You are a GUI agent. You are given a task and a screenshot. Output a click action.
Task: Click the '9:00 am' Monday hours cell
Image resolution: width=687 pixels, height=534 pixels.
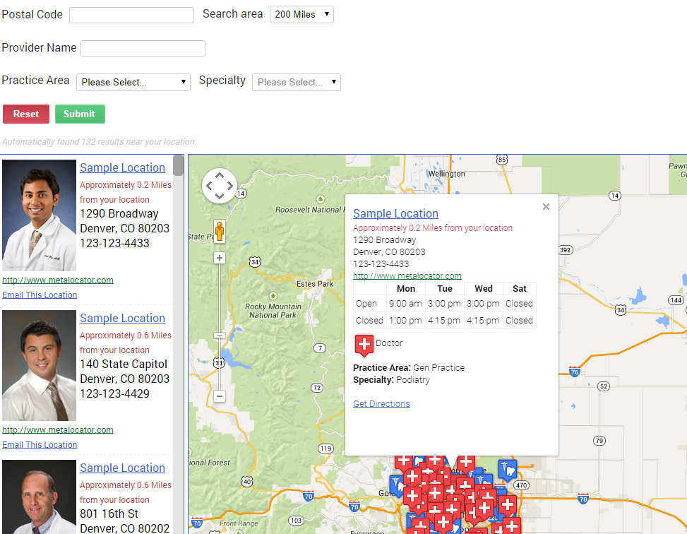(x=405, y=304)
